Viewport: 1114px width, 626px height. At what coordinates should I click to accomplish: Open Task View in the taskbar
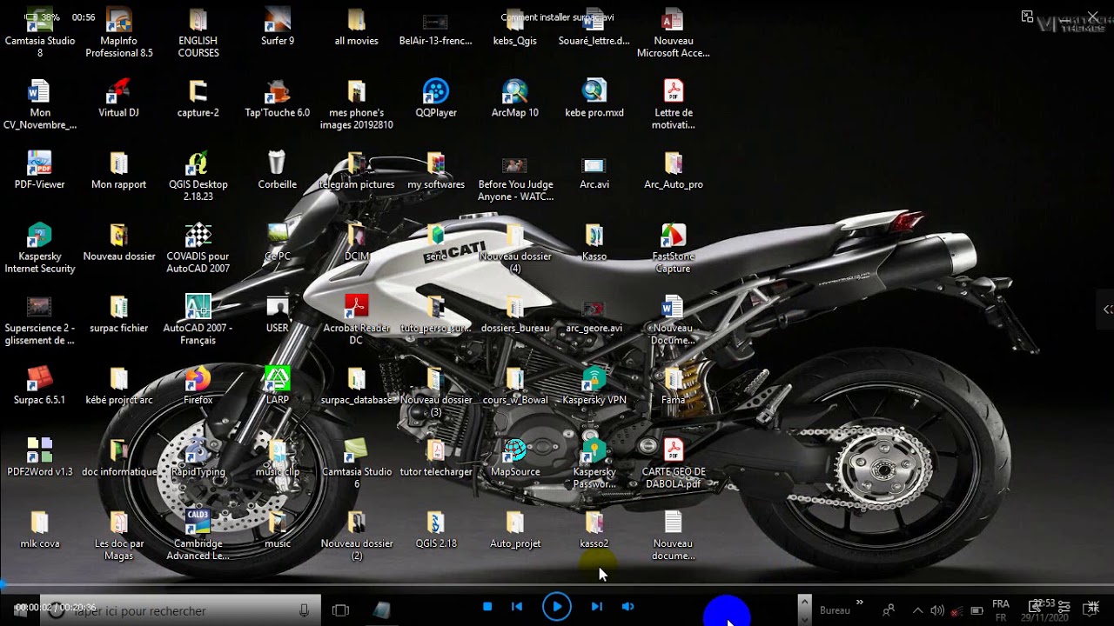click(x=340, y=611)
